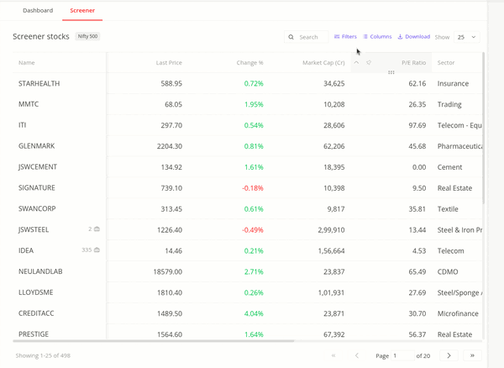This screenshot has height=368, width=504.
Task: Click the page number input field
Action: pos(402,355)
